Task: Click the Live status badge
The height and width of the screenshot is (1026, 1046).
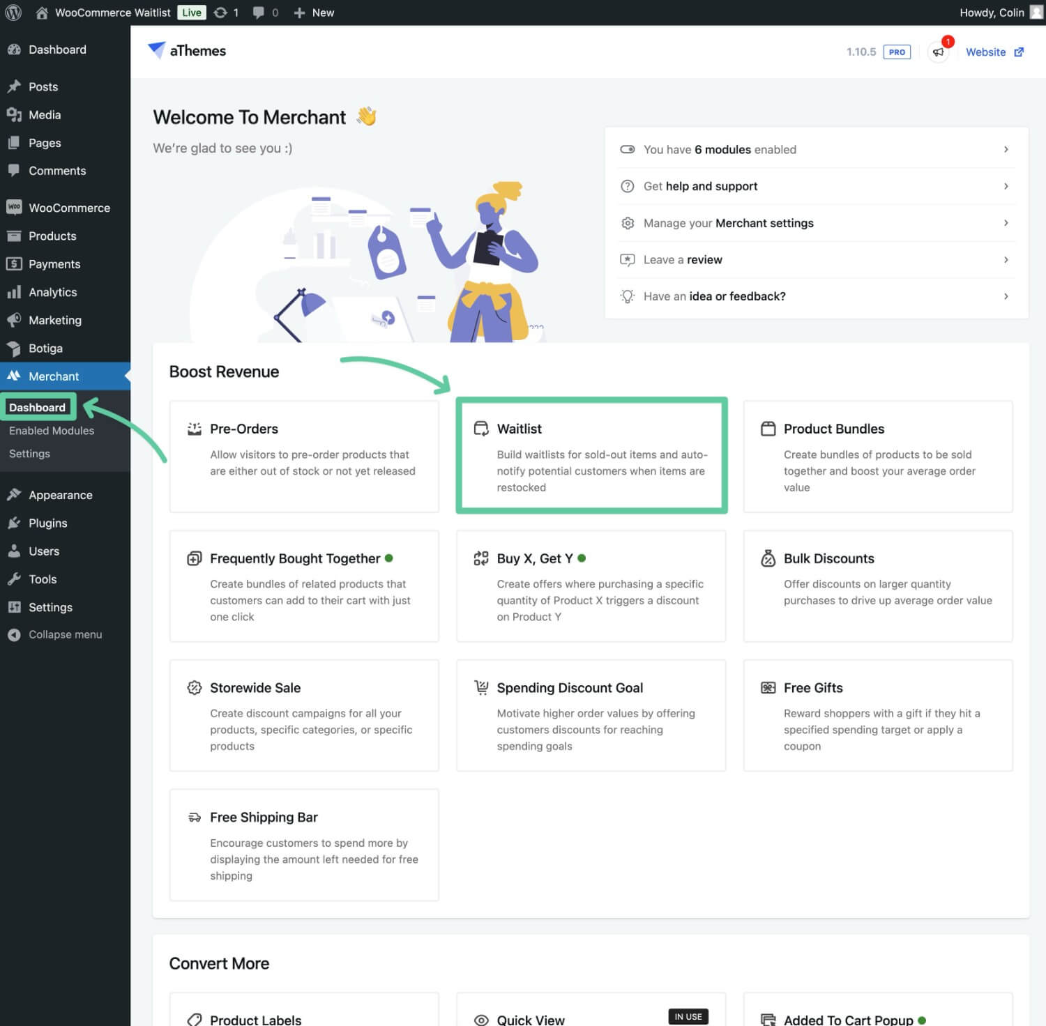Action: click(x=192, y=13)
